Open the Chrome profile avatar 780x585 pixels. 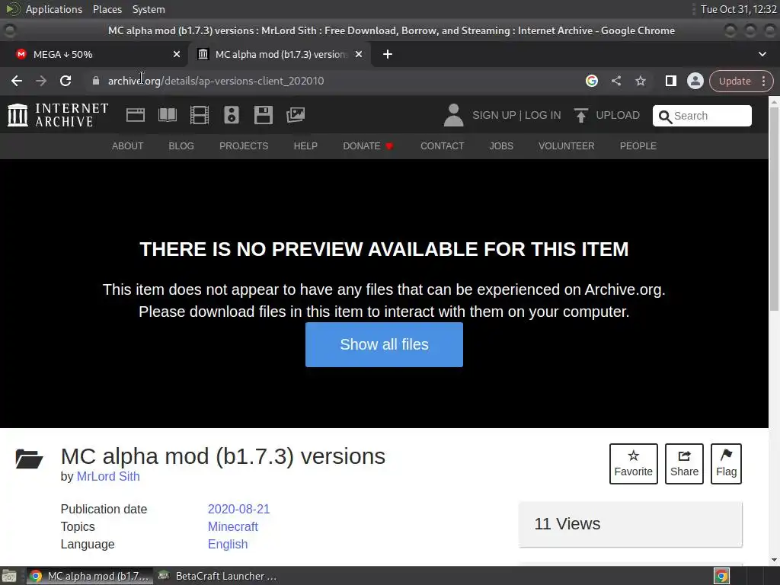[x=695, y=81]
